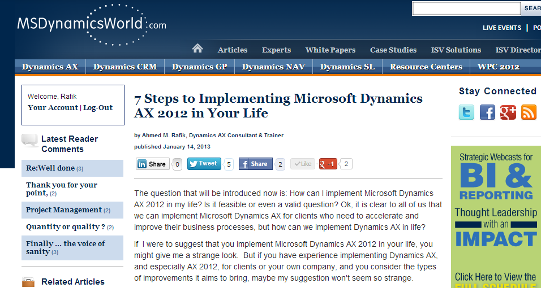The image size is (541, 288).
Task: Click the article title heading
Action: (278, 106)
